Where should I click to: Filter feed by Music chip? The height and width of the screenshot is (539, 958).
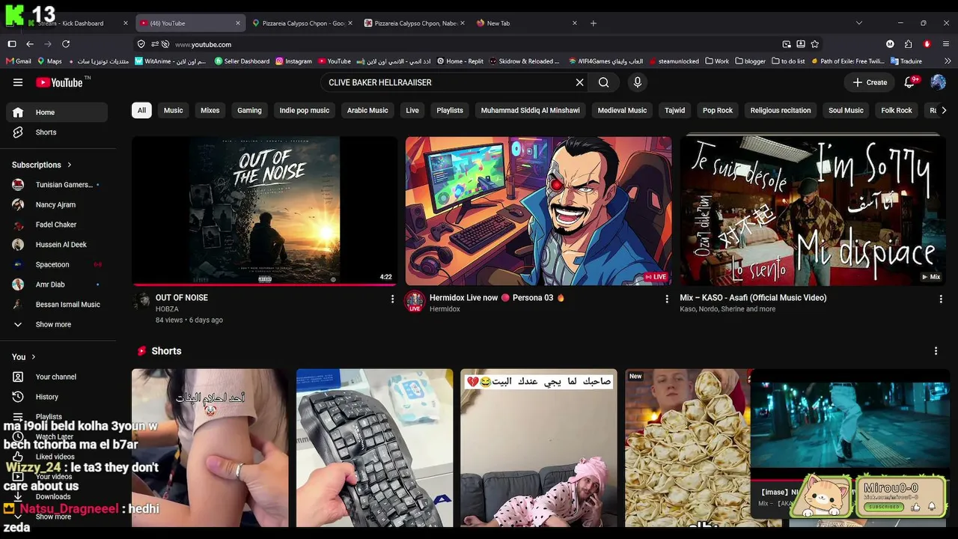173,110
